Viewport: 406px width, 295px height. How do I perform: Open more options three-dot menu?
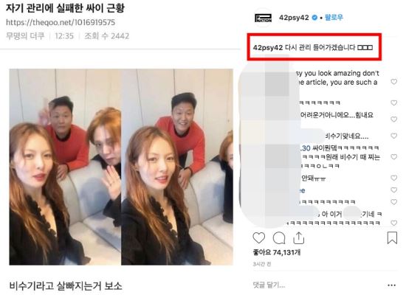click(x=391, y=285)
